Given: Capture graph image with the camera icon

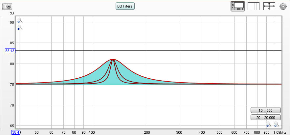Looking at the screenshot, I should [x=7, y=6].
